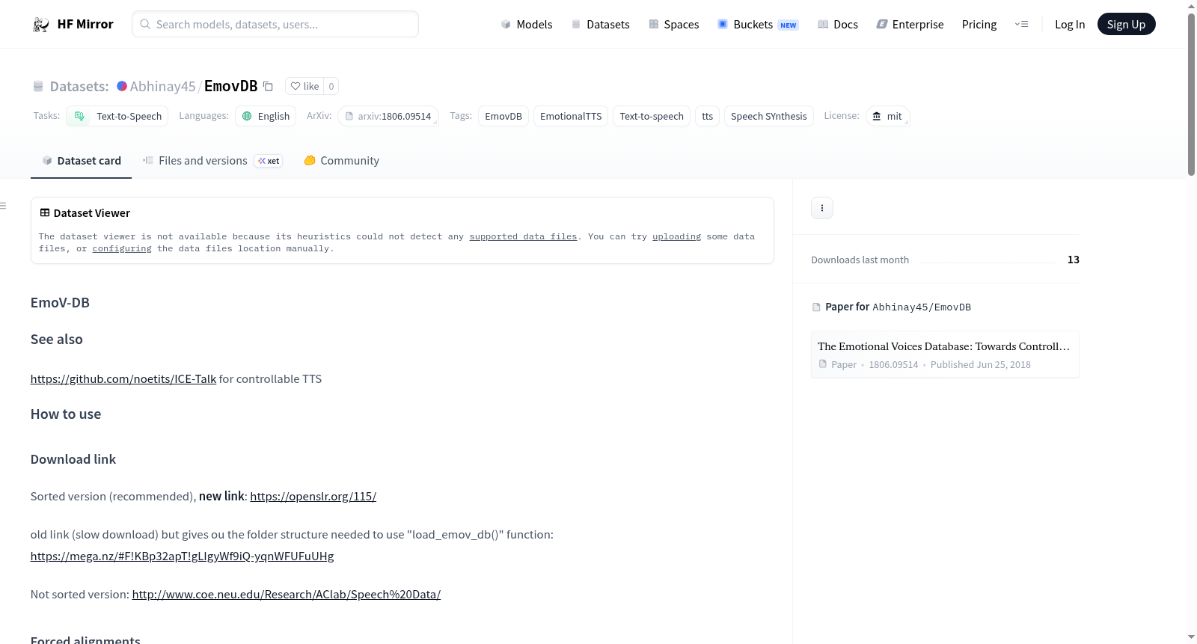Copy dataset name with the copy icon

coord(268,86)
